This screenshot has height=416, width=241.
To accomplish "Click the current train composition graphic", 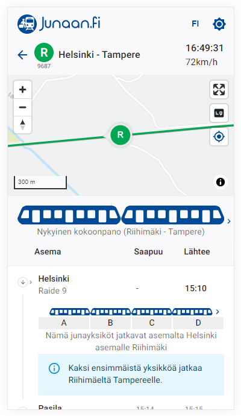I will [121, 215].
